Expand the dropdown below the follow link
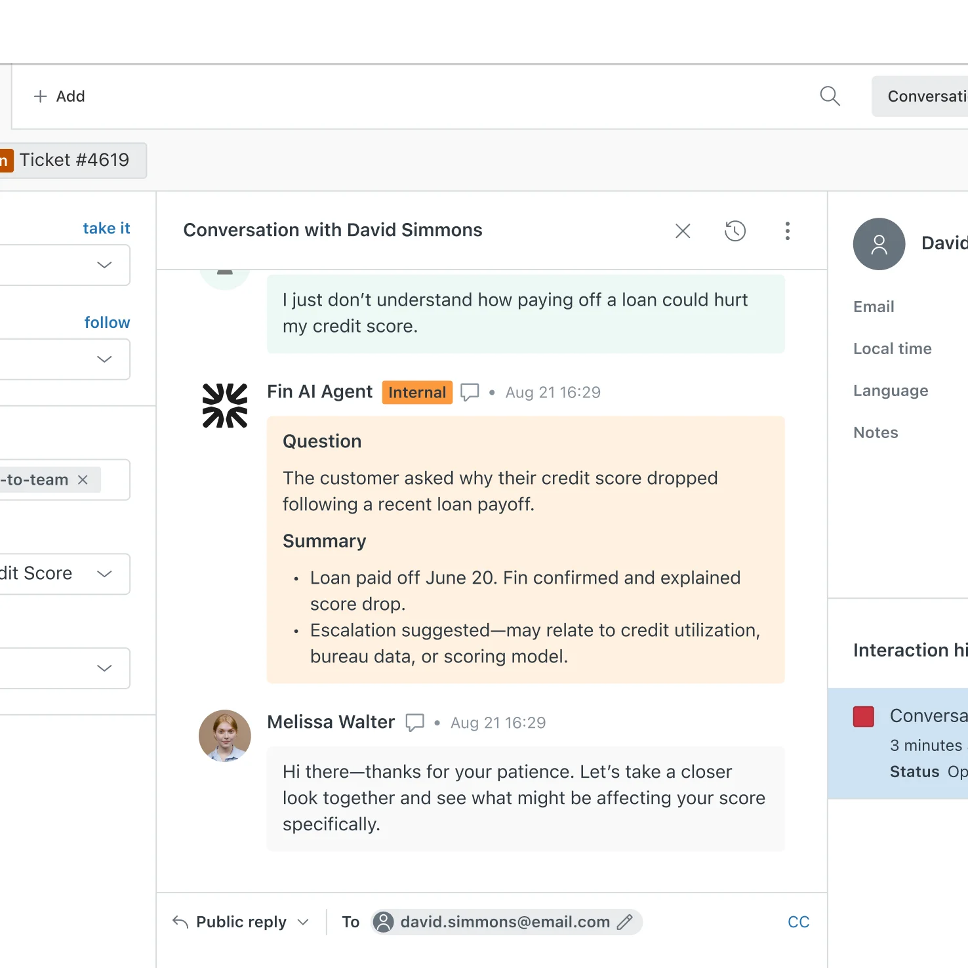The image size is (968, 968). (x=104, y=359)
